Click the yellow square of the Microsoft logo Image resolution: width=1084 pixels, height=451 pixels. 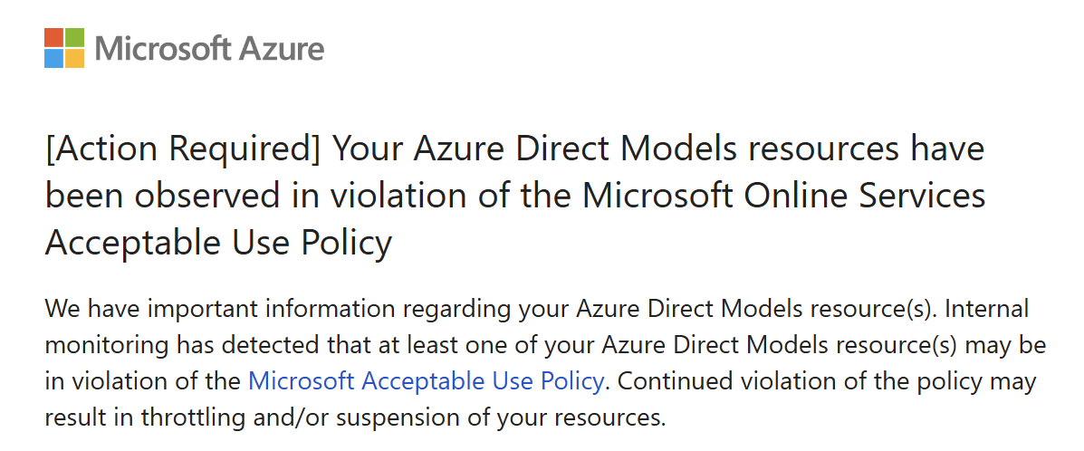(x=75, y=58)
